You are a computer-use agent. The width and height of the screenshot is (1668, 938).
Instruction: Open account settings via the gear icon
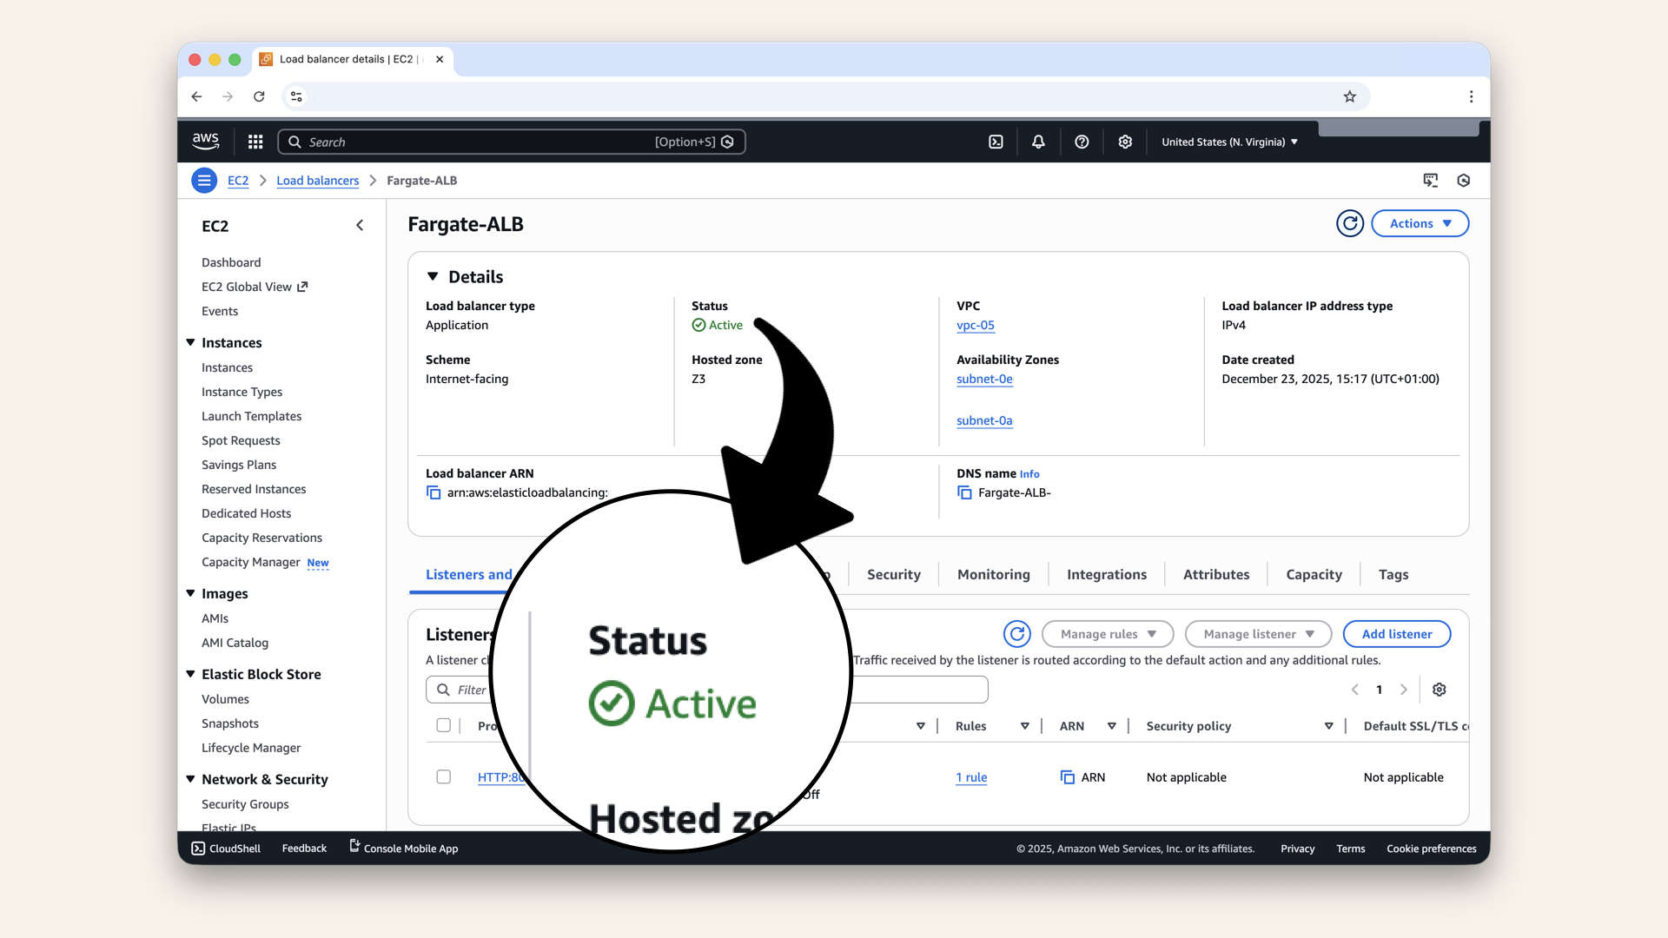pyautogui.click(x=1125, y=142)
